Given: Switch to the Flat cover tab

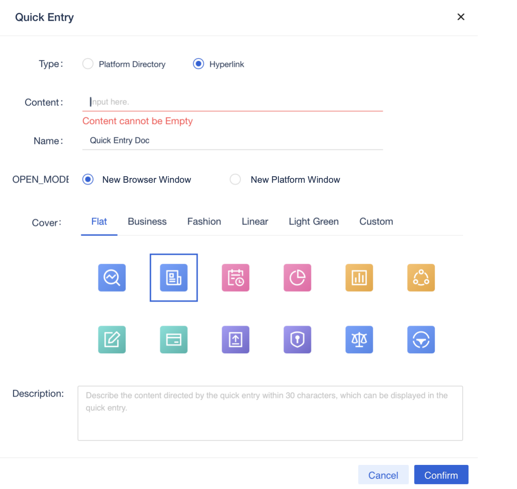Looking at the screenshot, I should (x=99, y=222).
